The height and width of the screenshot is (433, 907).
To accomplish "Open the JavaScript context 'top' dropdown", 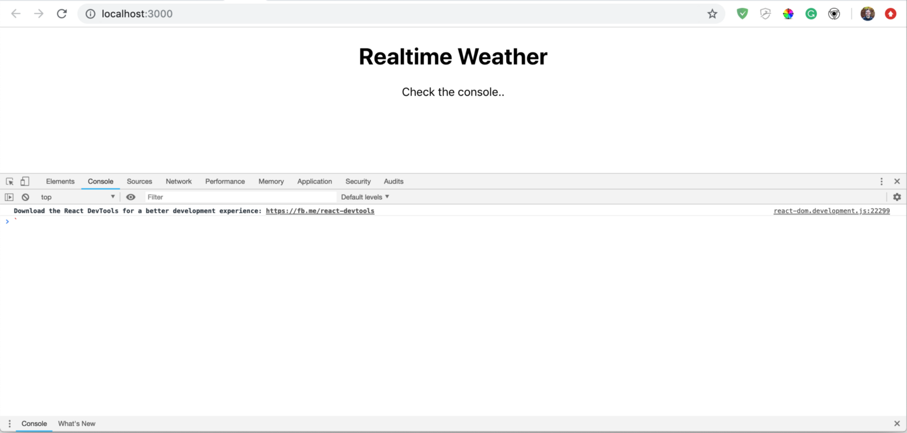I will tap(77, 197).
